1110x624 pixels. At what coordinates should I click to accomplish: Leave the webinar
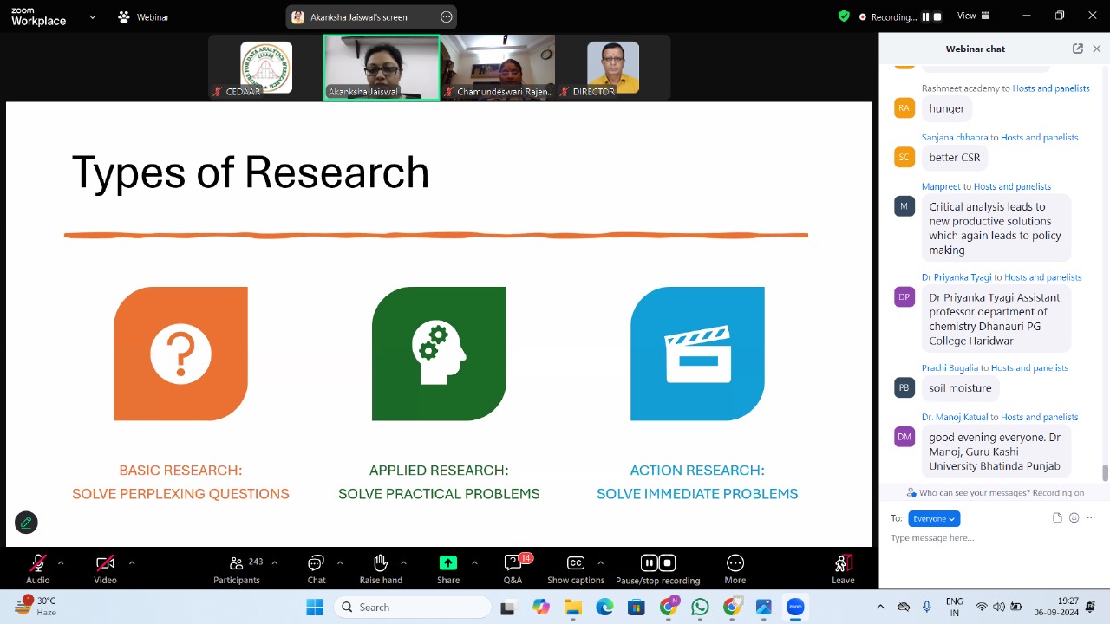(x=842, y=563)
